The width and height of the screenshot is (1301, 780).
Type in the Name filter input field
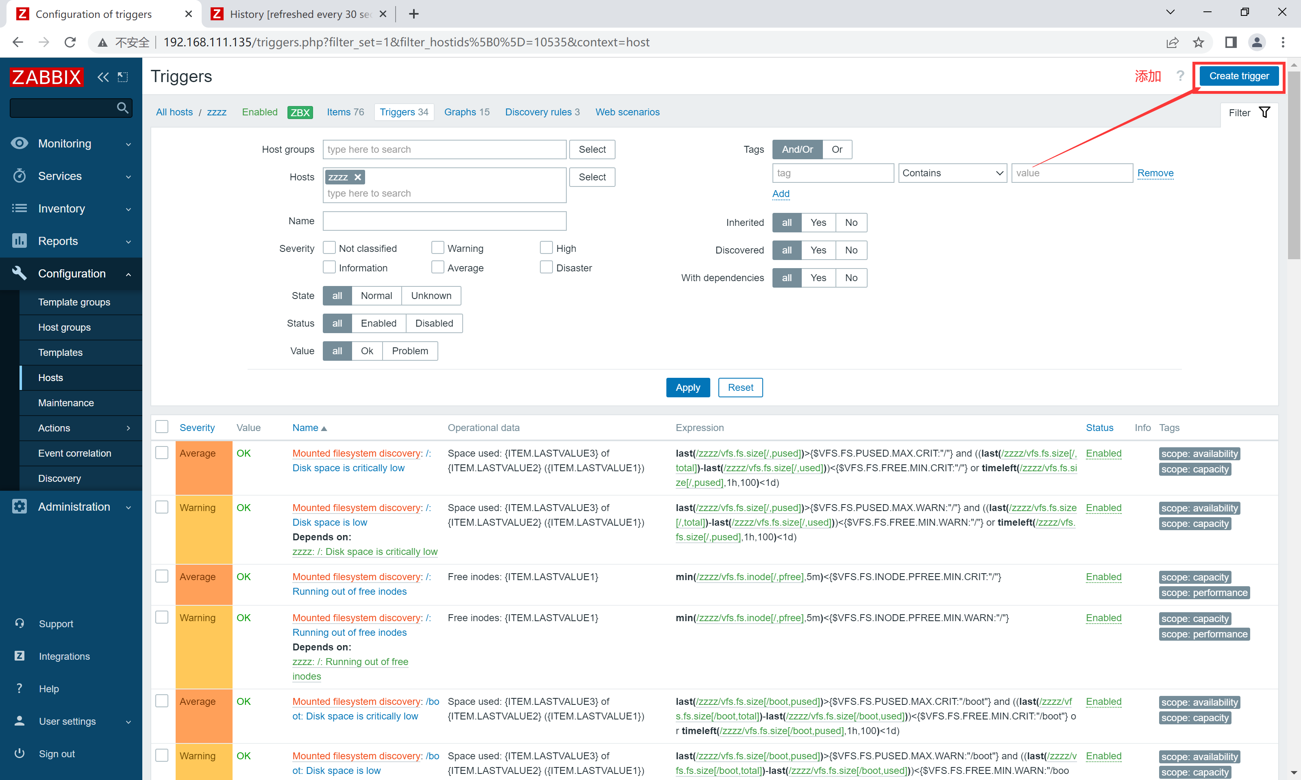coord(444,221)
